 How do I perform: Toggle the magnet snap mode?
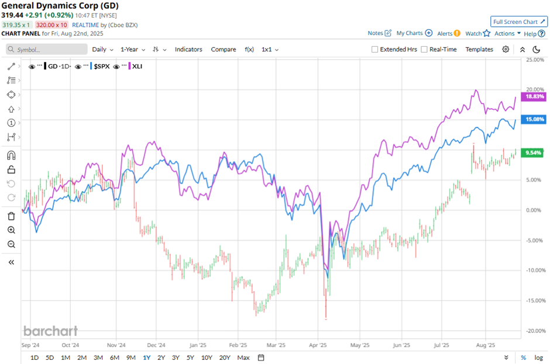click(11, 155)
